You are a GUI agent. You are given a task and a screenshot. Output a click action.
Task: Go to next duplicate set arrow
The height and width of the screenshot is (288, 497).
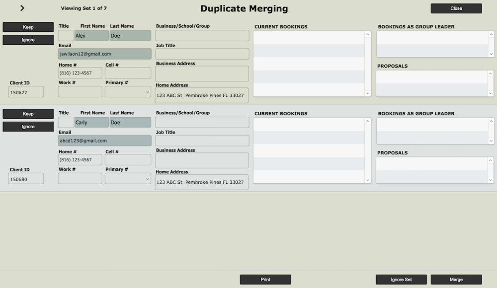(x=22, y=8)
